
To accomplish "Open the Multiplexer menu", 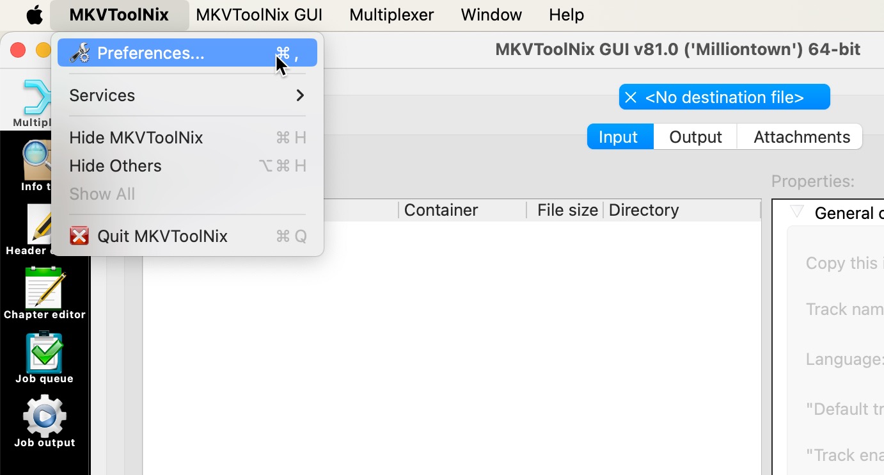I will tap(391, 15).
